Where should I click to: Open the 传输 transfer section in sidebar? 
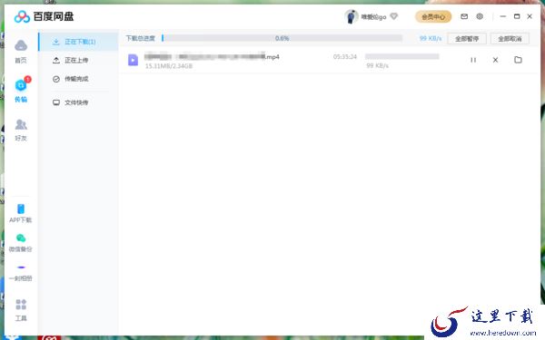21,90
